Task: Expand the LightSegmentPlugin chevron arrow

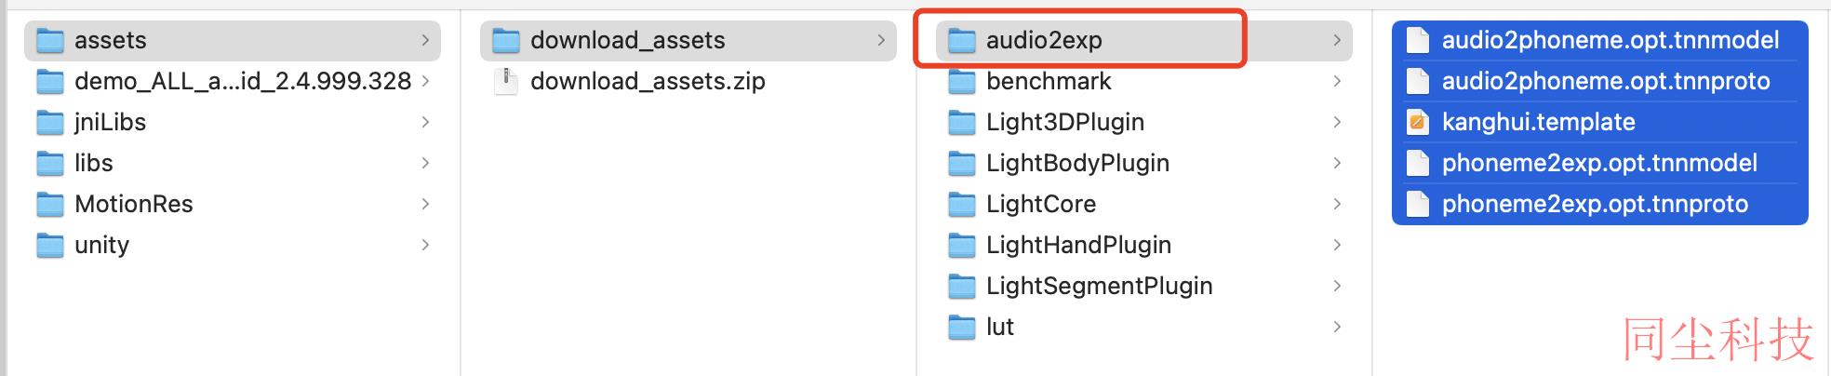Action: (x=1337, y=286)
